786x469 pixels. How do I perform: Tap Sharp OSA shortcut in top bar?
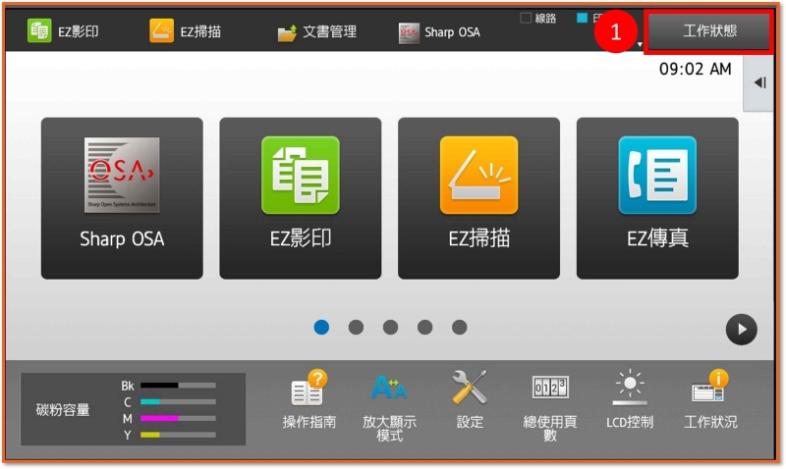439,32
